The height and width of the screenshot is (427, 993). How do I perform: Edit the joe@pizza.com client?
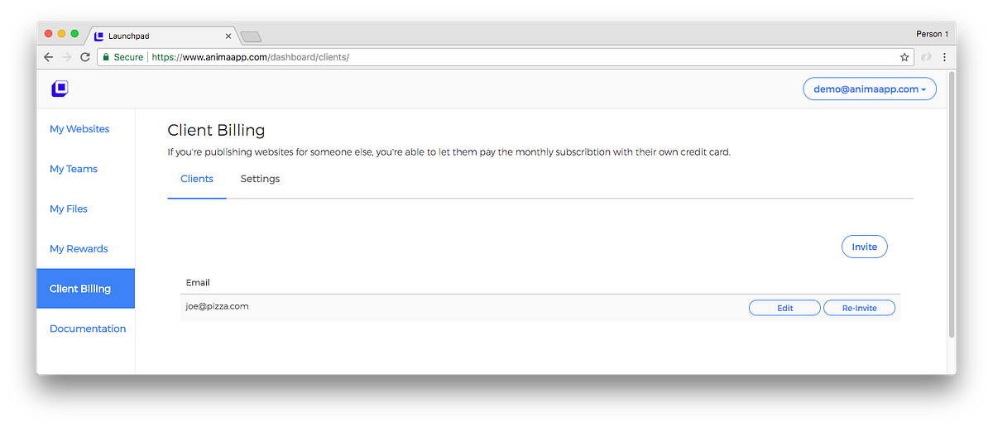pos(784,308)
